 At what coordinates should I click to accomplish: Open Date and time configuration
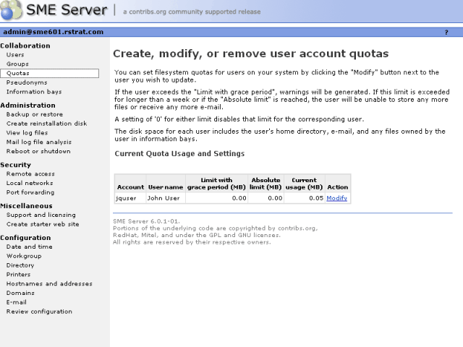click(29, 247)
